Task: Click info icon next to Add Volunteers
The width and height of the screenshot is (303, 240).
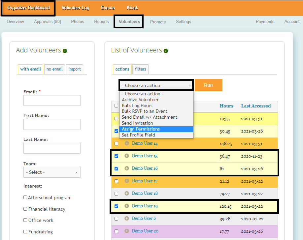Action: click(65, 51)
